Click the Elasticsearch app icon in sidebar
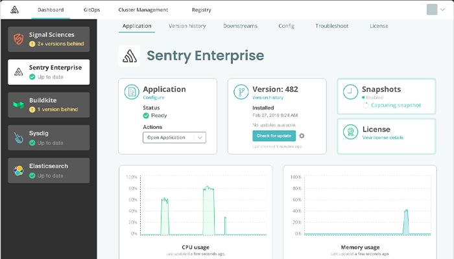The height and width of the screenshot is (259, 454). (19, 170)
